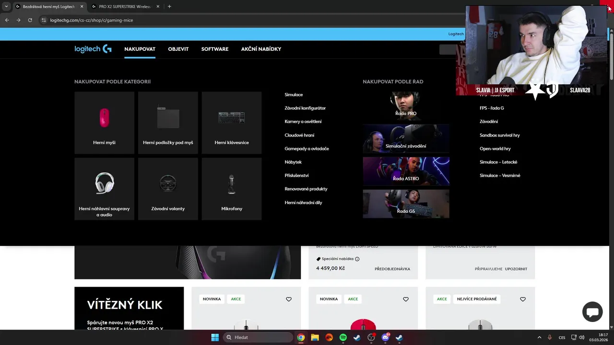Open the Software menu
614x345 pixels.
click(x=214, y=49)
